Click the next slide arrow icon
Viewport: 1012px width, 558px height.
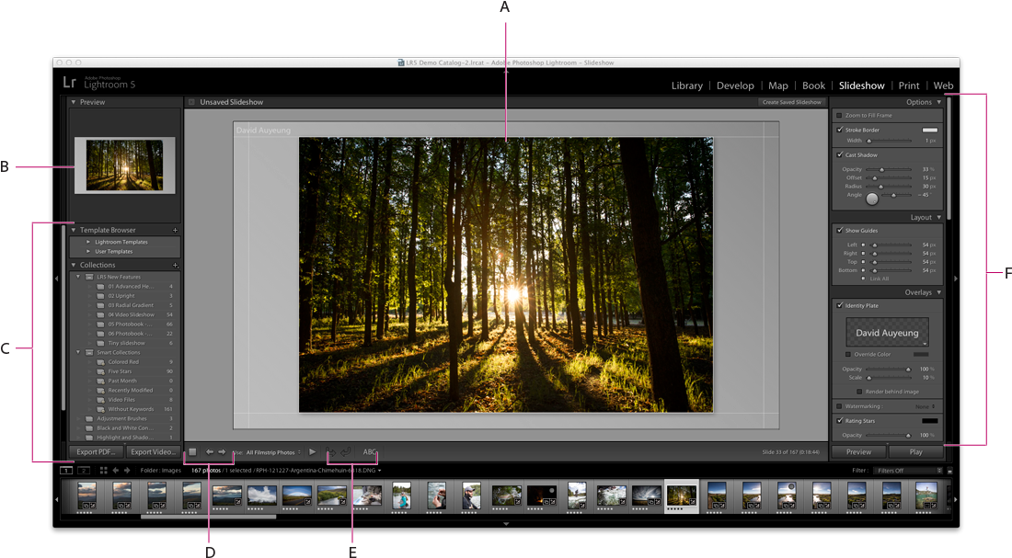pos(221,451)
